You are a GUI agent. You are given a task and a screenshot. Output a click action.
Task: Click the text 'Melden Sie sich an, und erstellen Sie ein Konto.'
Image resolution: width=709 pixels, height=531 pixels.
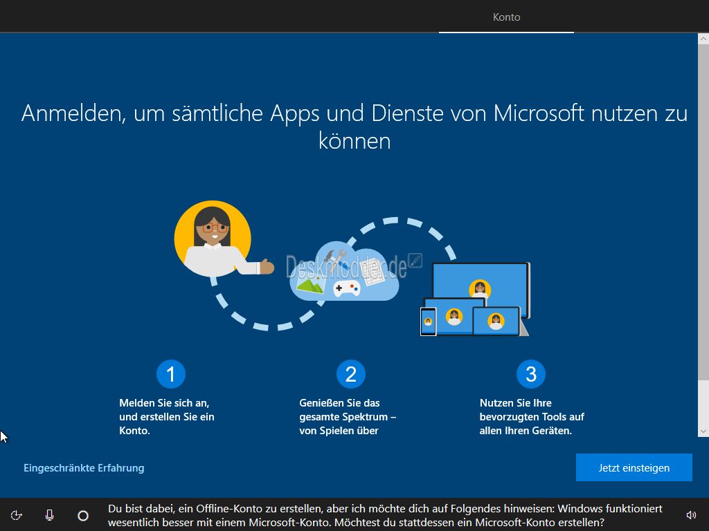click(x=167, y=417)
